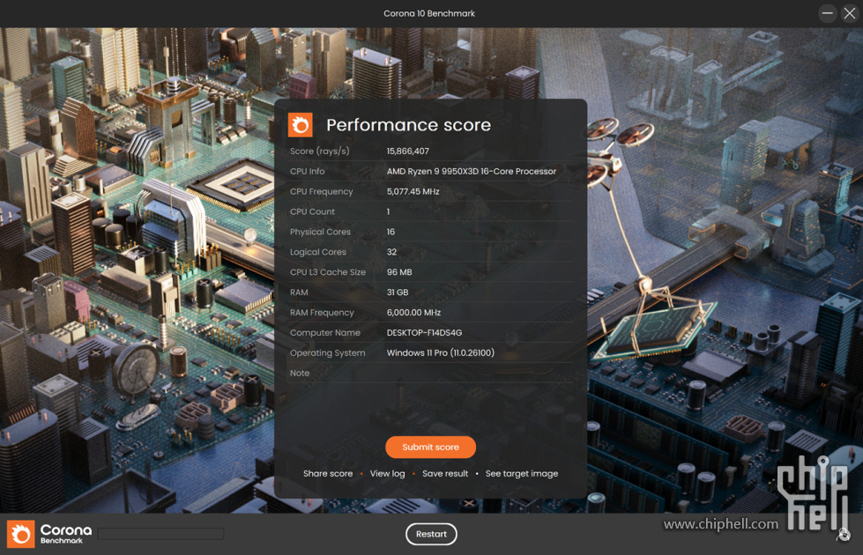Click the empty Note field
The image size is (863, 555).
point(476,374)
